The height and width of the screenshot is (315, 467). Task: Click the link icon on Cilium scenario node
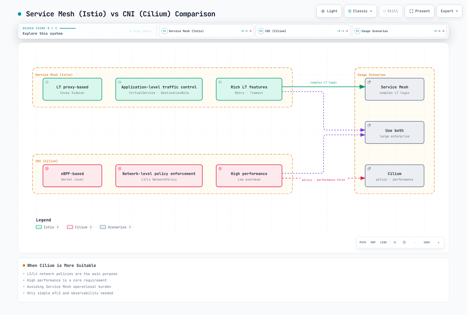tap(369, 169)
